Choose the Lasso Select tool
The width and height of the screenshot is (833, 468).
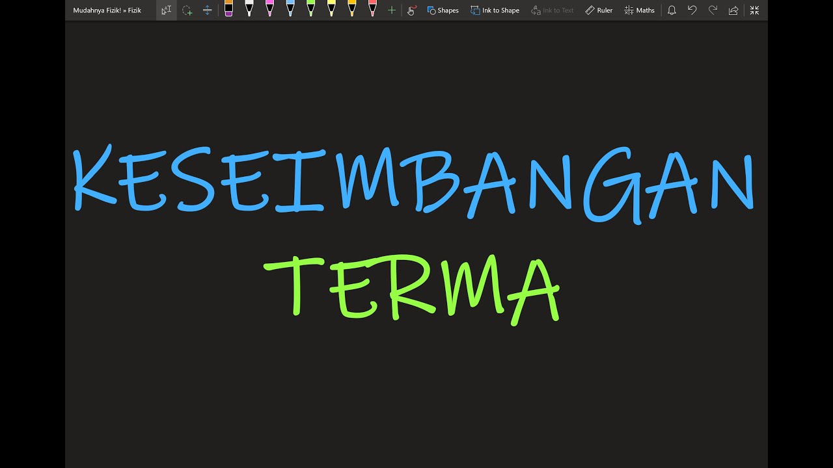187,10
